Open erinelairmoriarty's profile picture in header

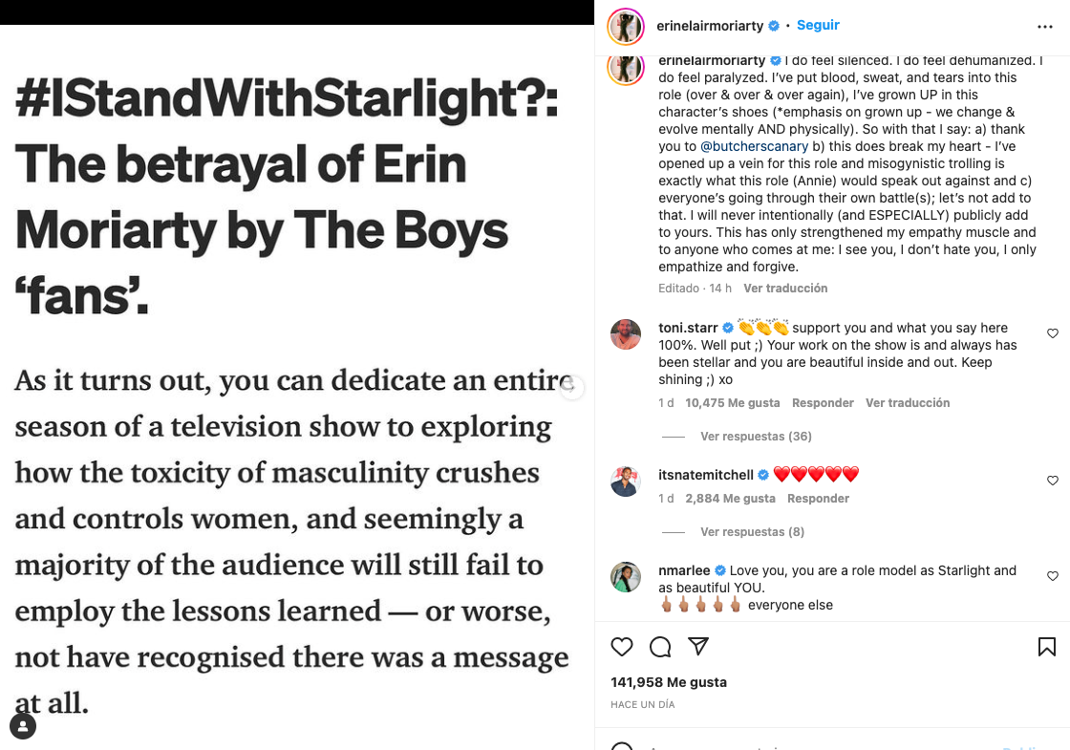point(626,27)
